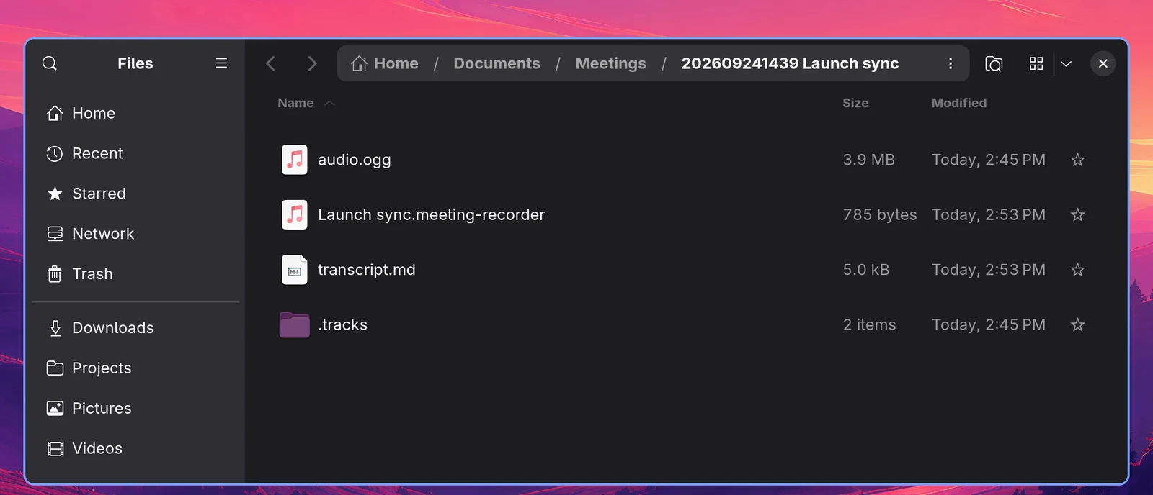Click transcript.md's Today, 2:53 PM date
Viewport: 1153px width, 495px height.
(x=988, y=270)
